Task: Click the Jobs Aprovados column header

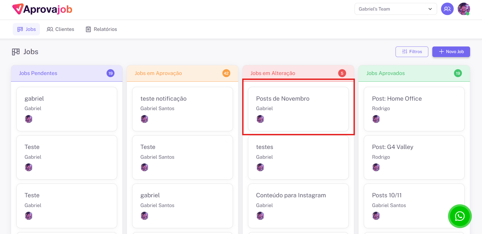Action: point(385,73)
